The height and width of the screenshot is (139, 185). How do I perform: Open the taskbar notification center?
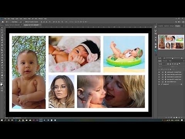point(182,120)
